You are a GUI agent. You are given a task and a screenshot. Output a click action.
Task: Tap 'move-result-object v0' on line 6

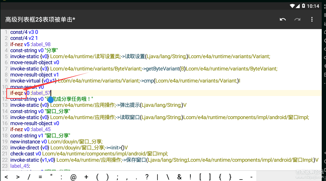[x=35, y=62]
